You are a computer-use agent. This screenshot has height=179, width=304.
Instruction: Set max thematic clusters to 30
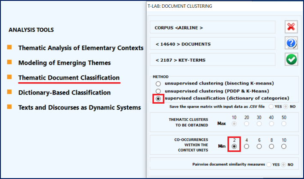(259, 123)
